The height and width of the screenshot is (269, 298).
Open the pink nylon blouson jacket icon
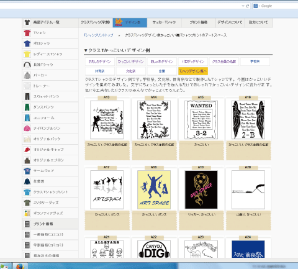coord(27,129)
